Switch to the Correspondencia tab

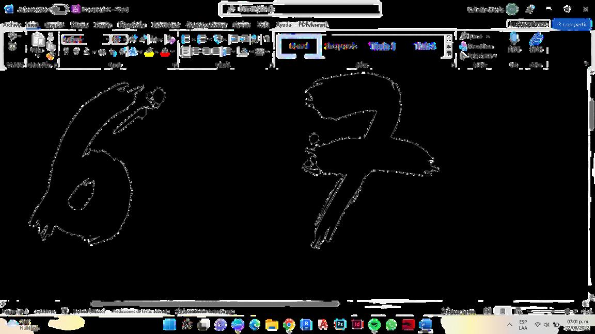207,25
